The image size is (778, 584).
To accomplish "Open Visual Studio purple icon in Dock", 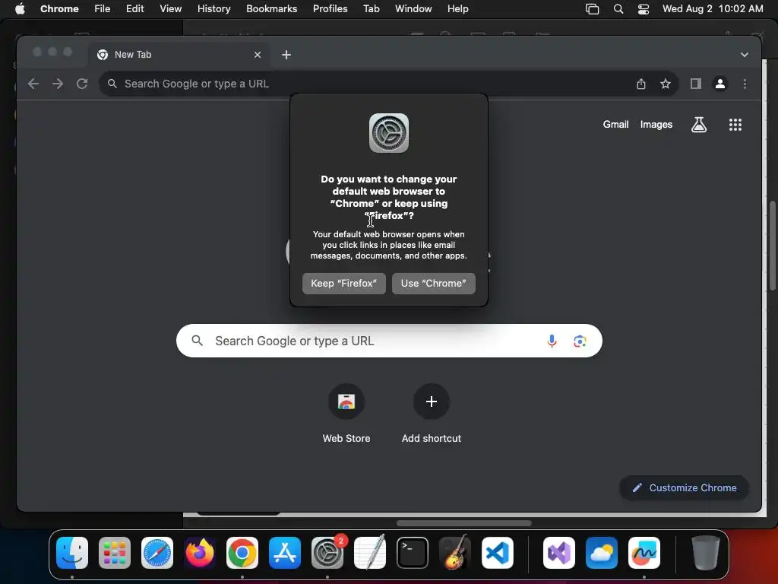I will (558, 553).
